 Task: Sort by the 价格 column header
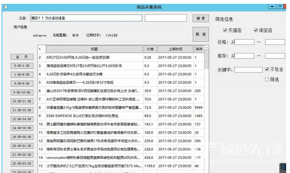coord(150,49)
